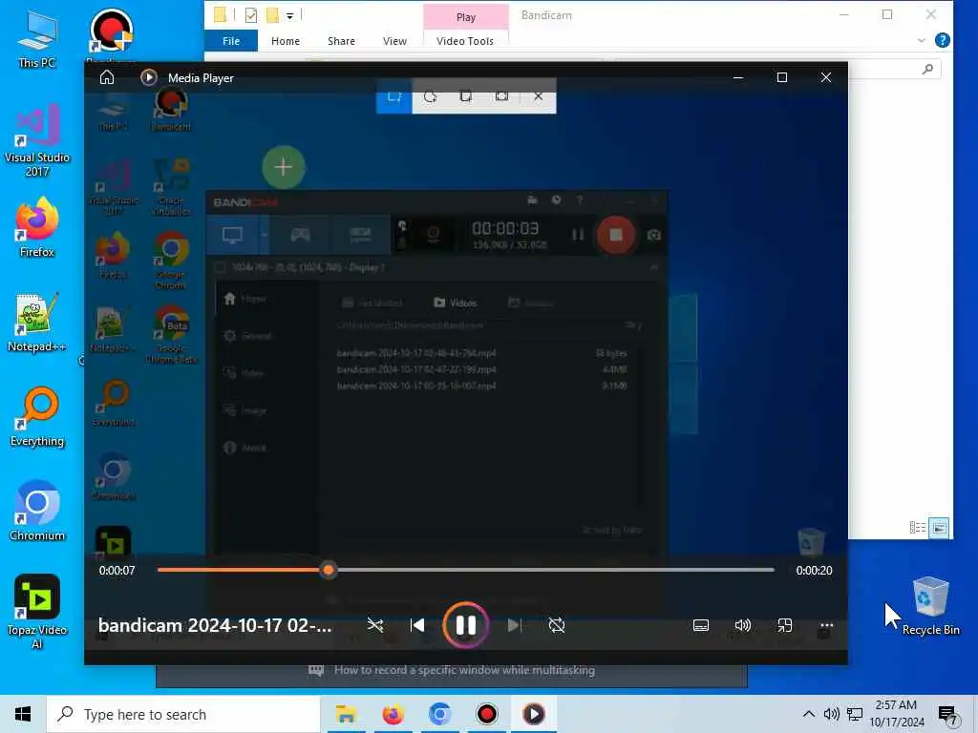
Task: Click the File Explorer search box
Action: pos(894,69)
